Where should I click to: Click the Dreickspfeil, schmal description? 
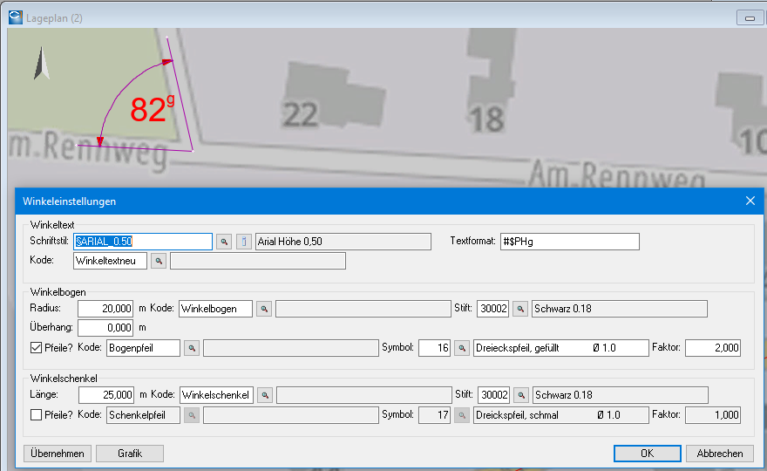[561, 415]
